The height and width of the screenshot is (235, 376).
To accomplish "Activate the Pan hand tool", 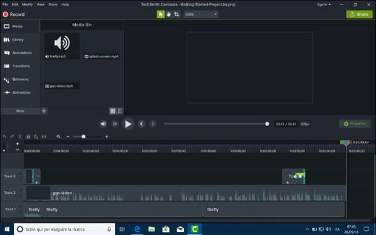I will pyautogui.click(x=168, y=14).
